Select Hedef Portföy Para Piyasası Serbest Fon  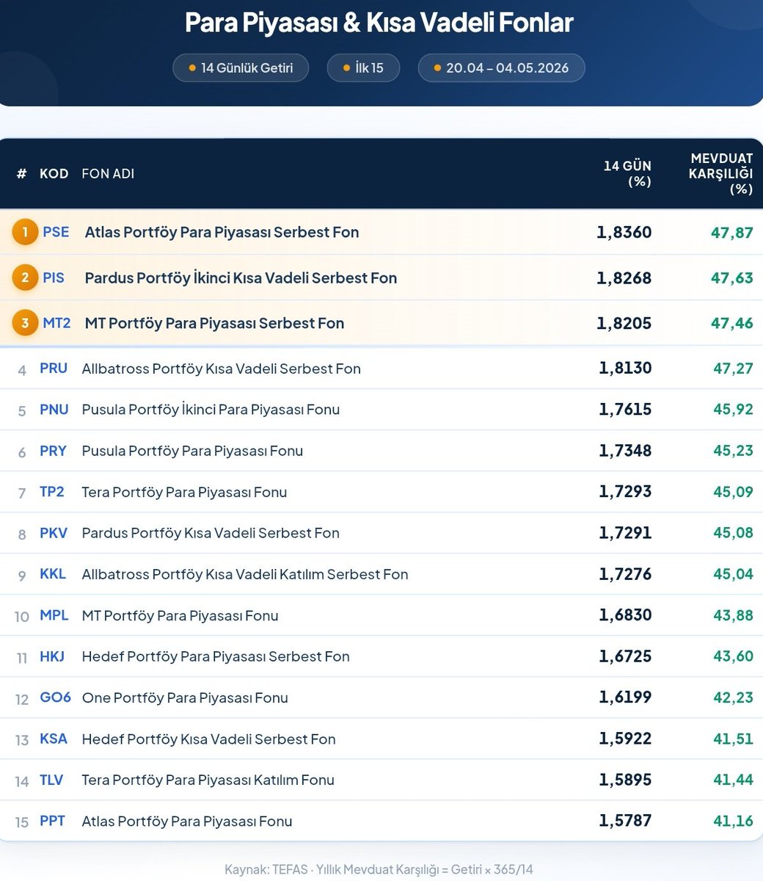(216, 657)
